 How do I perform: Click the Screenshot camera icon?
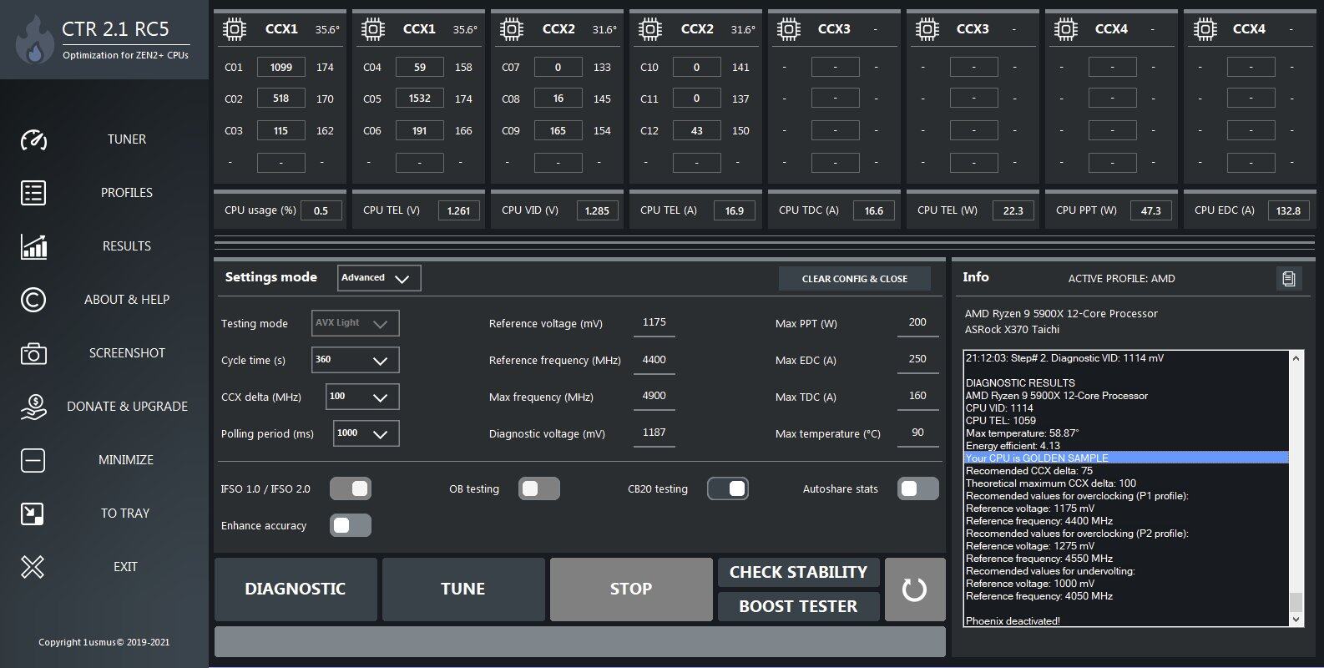pos(33,353)
